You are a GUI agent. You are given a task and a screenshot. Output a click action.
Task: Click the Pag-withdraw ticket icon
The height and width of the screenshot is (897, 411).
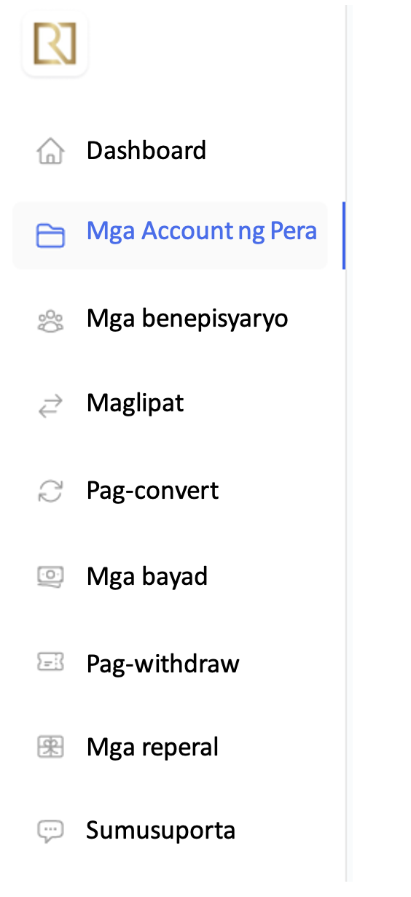click(x=50, y=662)
